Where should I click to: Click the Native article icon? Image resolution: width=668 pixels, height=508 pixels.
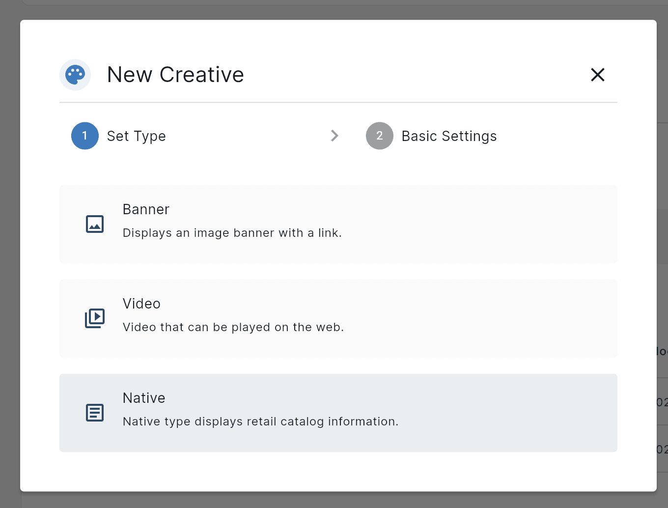point(95,413)
